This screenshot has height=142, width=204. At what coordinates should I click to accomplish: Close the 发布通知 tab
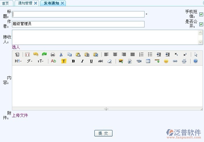(62, 3)
